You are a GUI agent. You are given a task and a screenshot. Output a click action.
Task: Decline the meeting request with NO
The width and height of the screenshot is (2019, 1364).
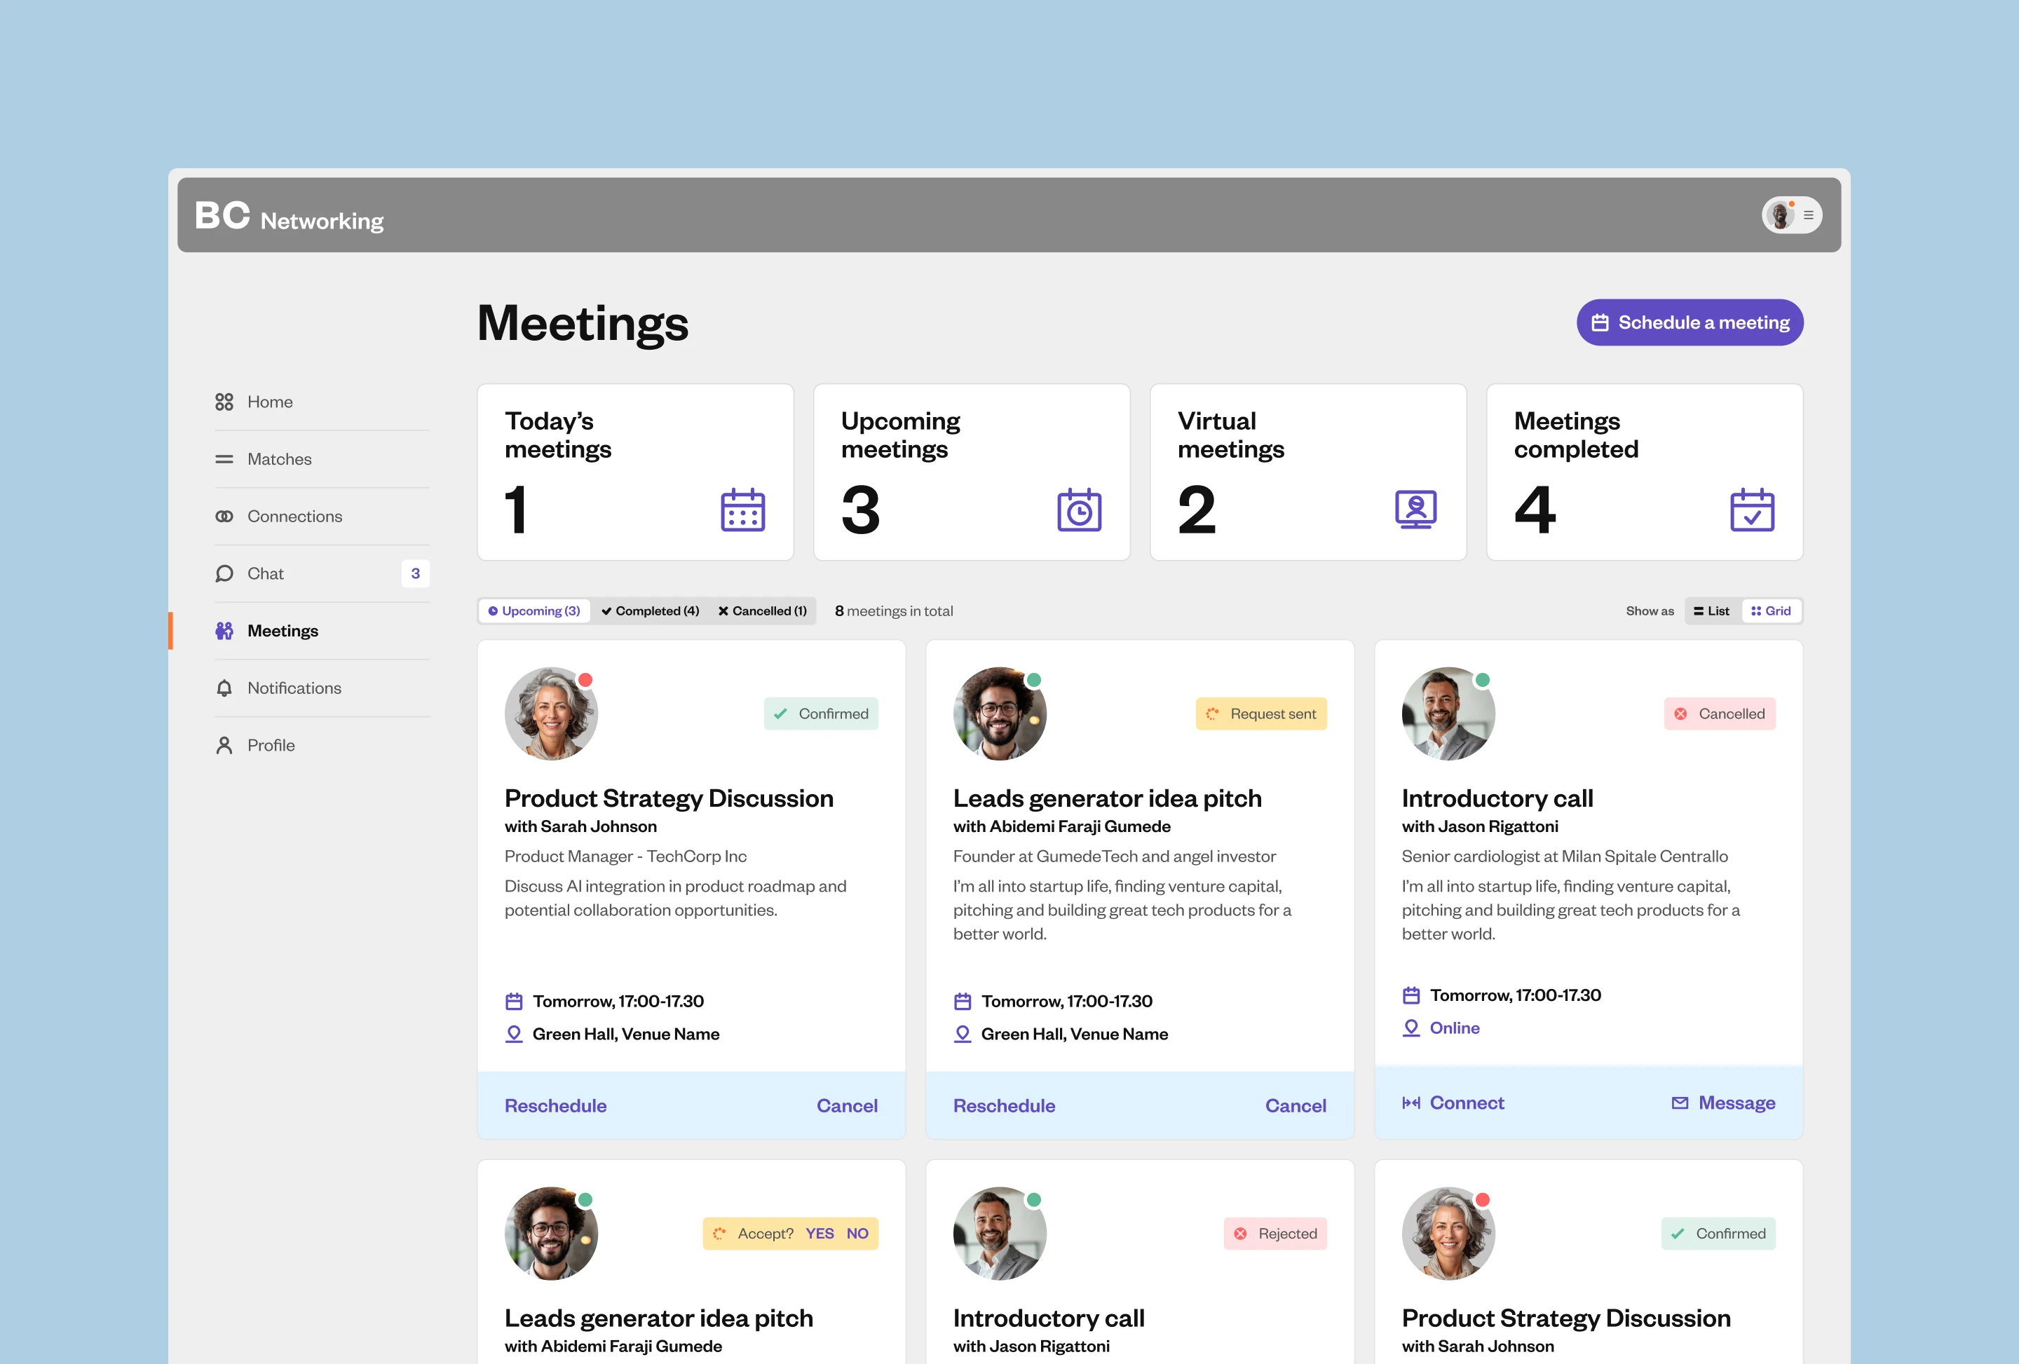tap(857, 1234)
